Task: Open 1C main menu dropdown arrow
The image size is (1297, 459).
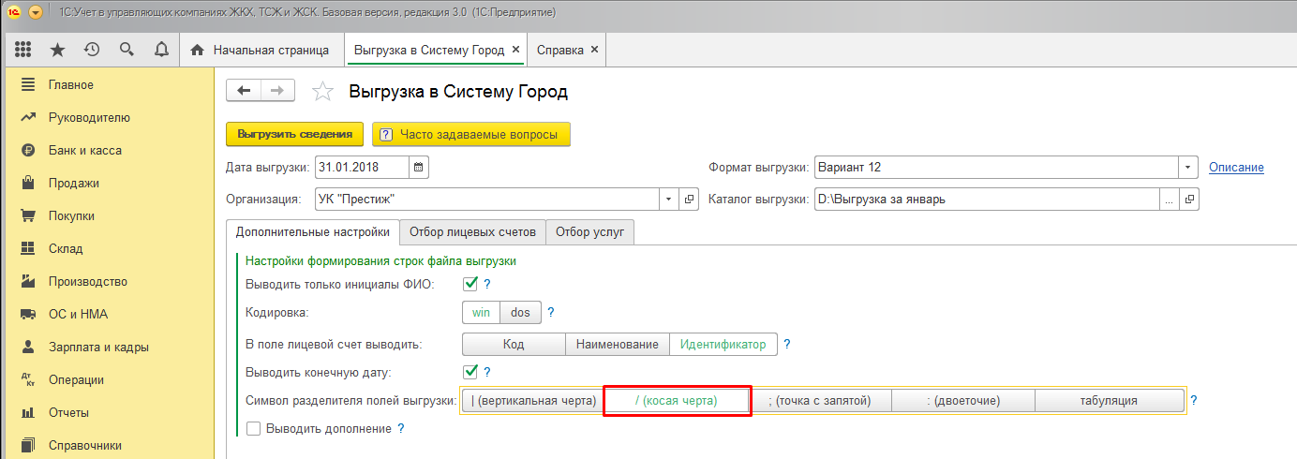Action: point(36,13)
